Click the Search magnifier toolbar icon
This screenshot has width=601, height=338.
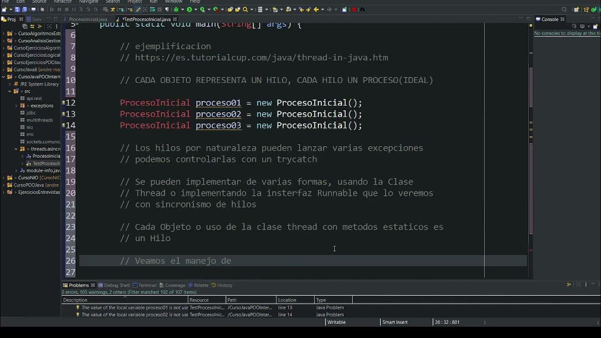tap(245, 9)
